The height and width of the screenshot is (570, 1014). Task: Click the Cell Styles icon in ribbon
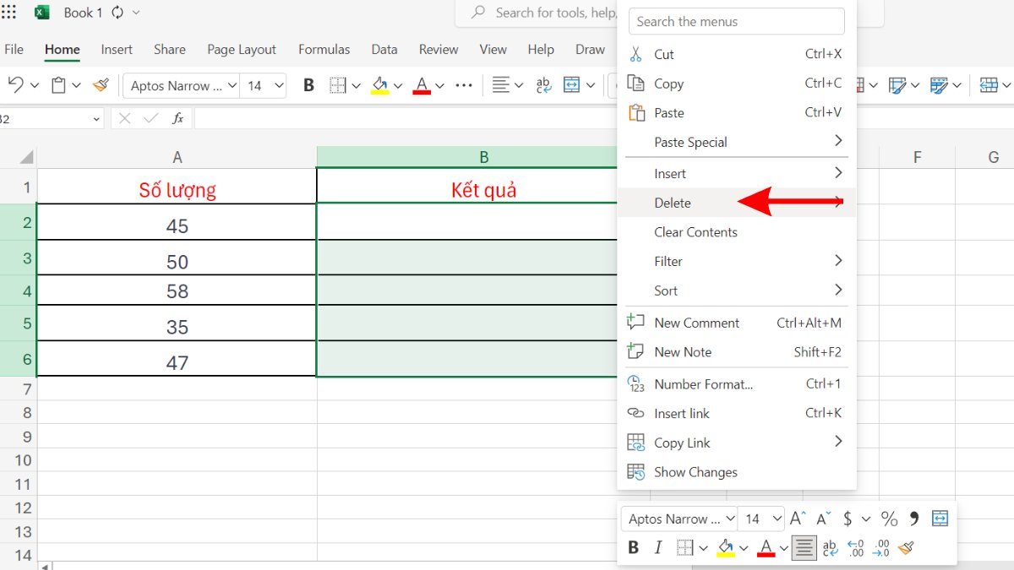[898, 85]
